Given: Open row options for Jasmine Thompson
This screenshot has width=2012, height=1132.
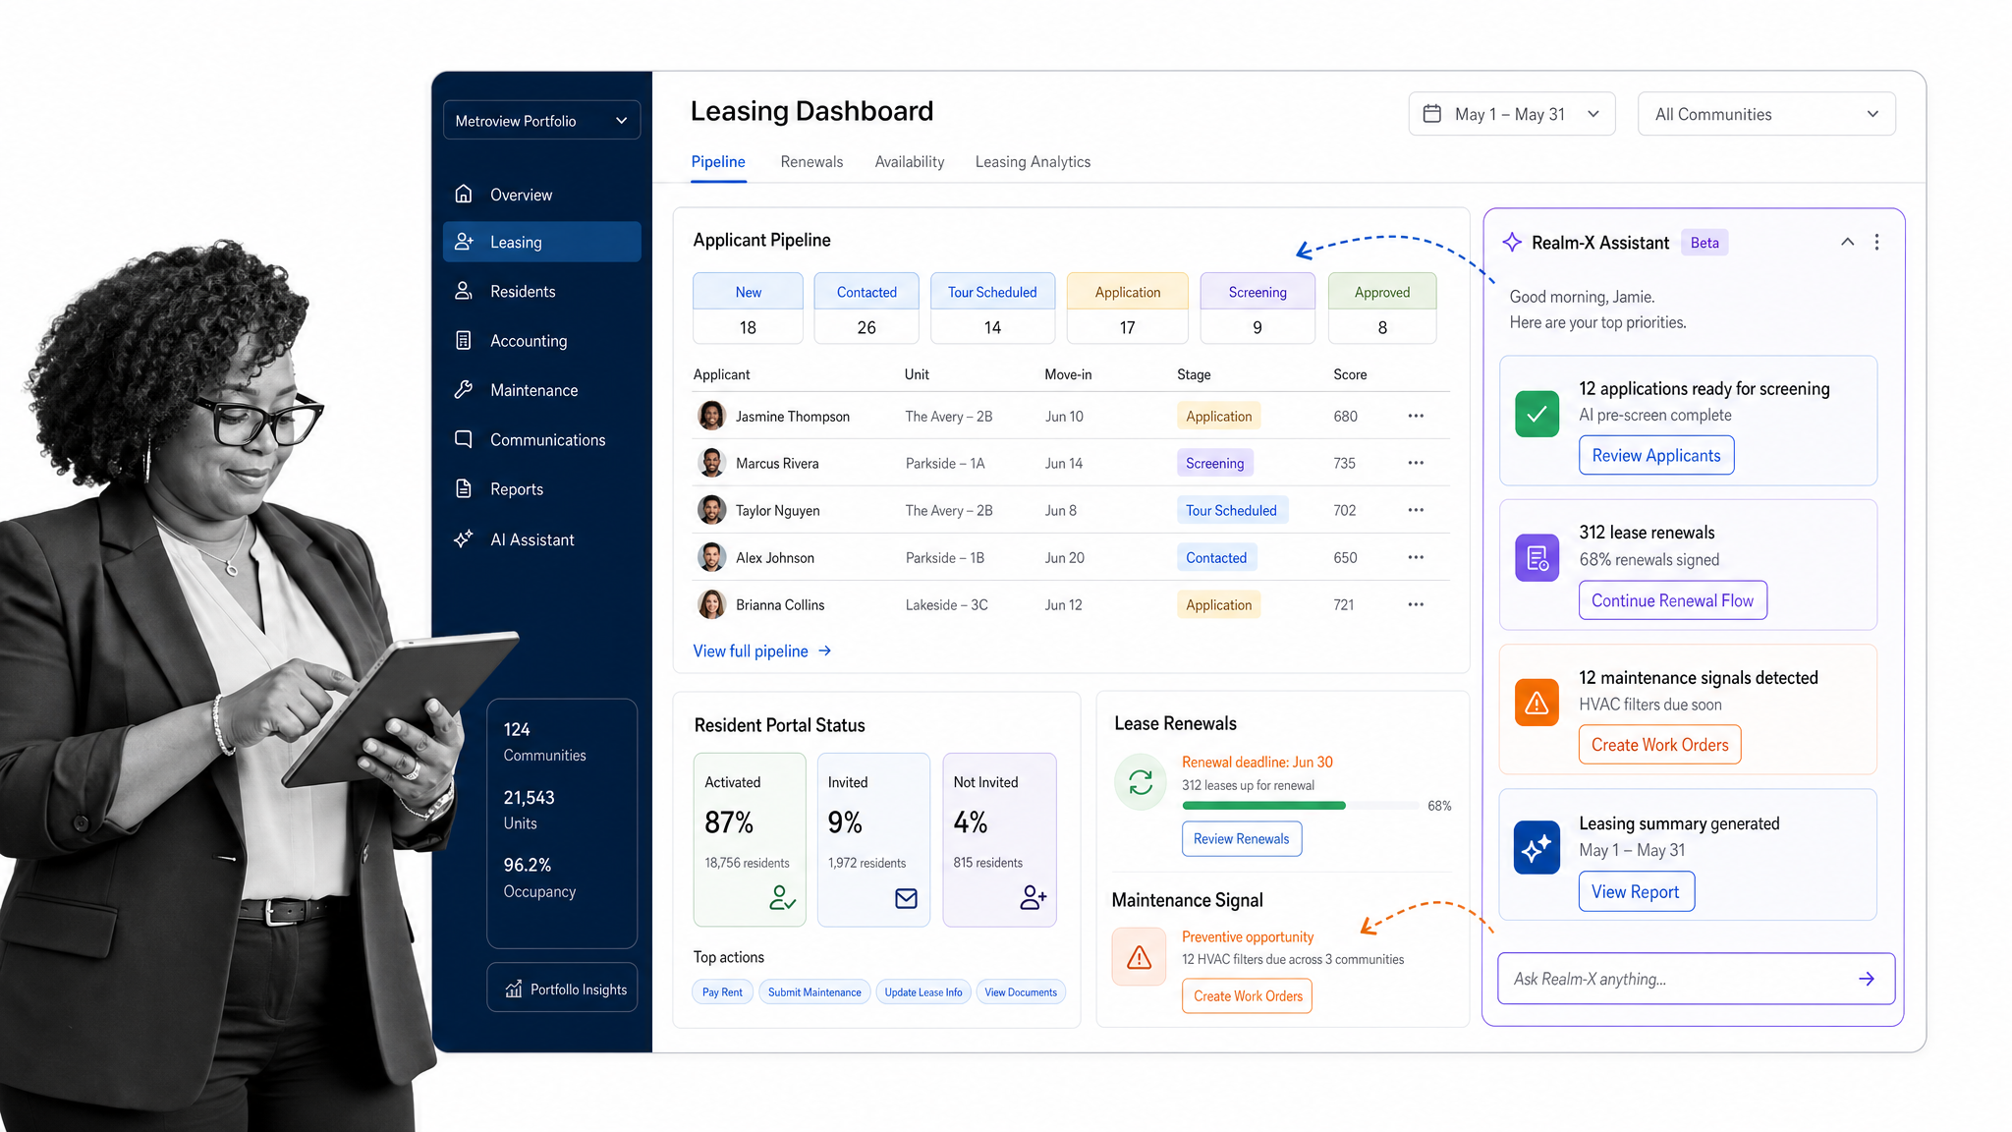Looking at the screenshot, I should coord(1416,416).
